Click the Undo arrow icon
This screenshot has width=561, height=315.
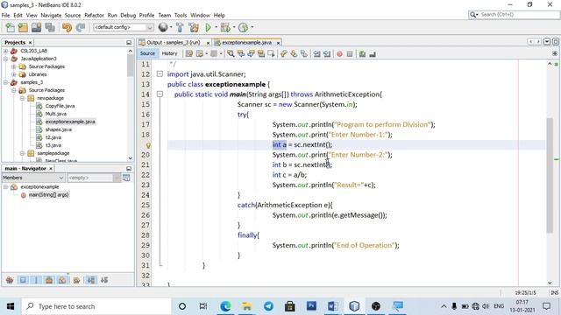tap(67, 27)
